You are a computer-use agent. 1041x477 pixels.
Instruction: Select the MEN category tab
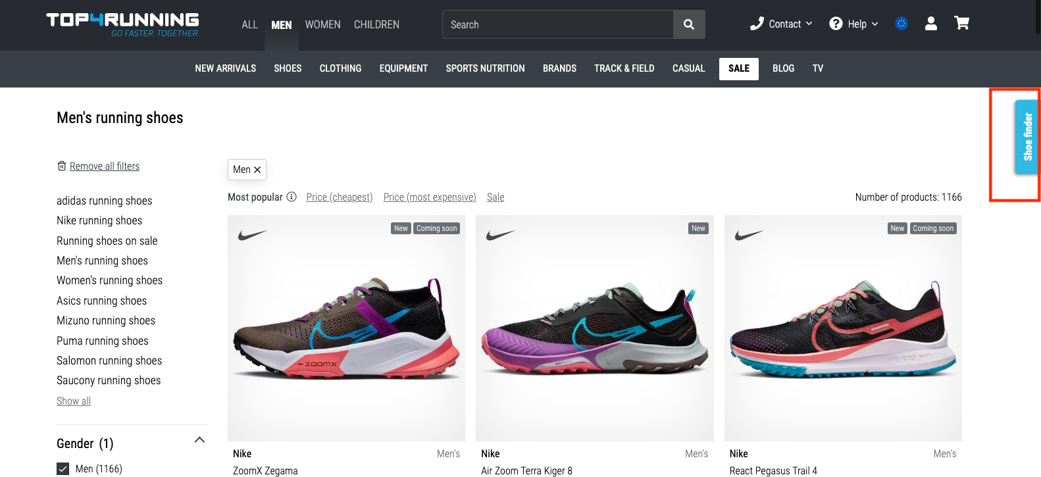282,25
